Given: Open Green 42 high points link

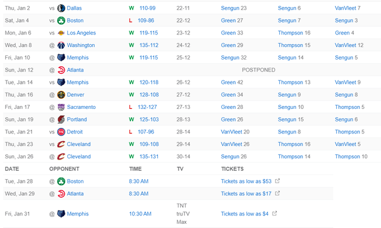Looking at the screenshot, I should click(232, 82).
